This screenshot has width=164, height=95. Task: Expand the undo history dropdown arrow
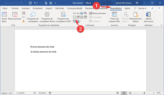pos(38,3)
